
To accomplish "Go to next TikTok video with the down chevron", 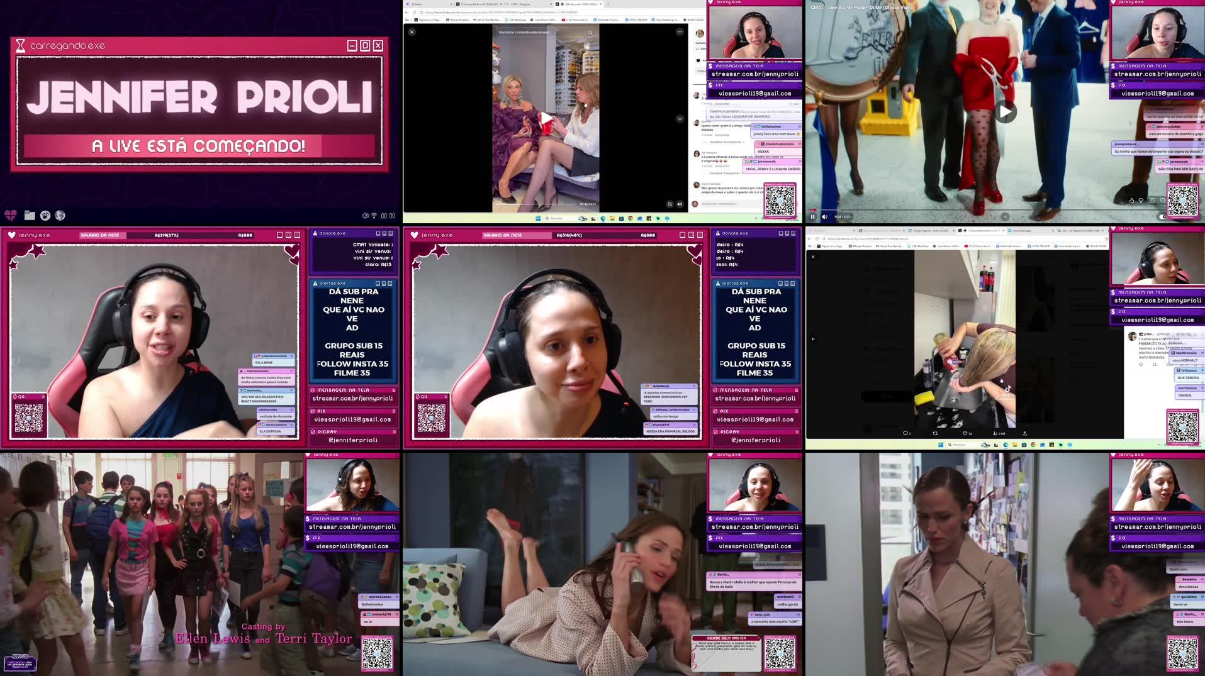I will click(x=680, y=119).
